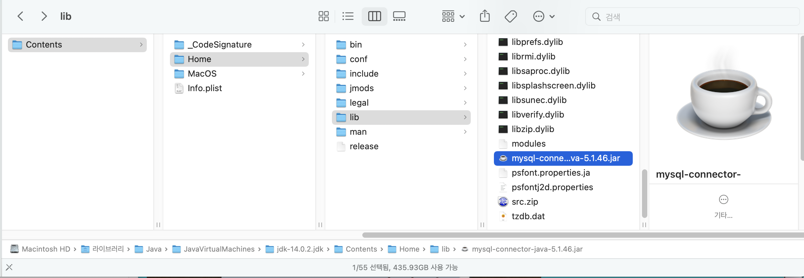Switch to list view

[x=348, y=16]
